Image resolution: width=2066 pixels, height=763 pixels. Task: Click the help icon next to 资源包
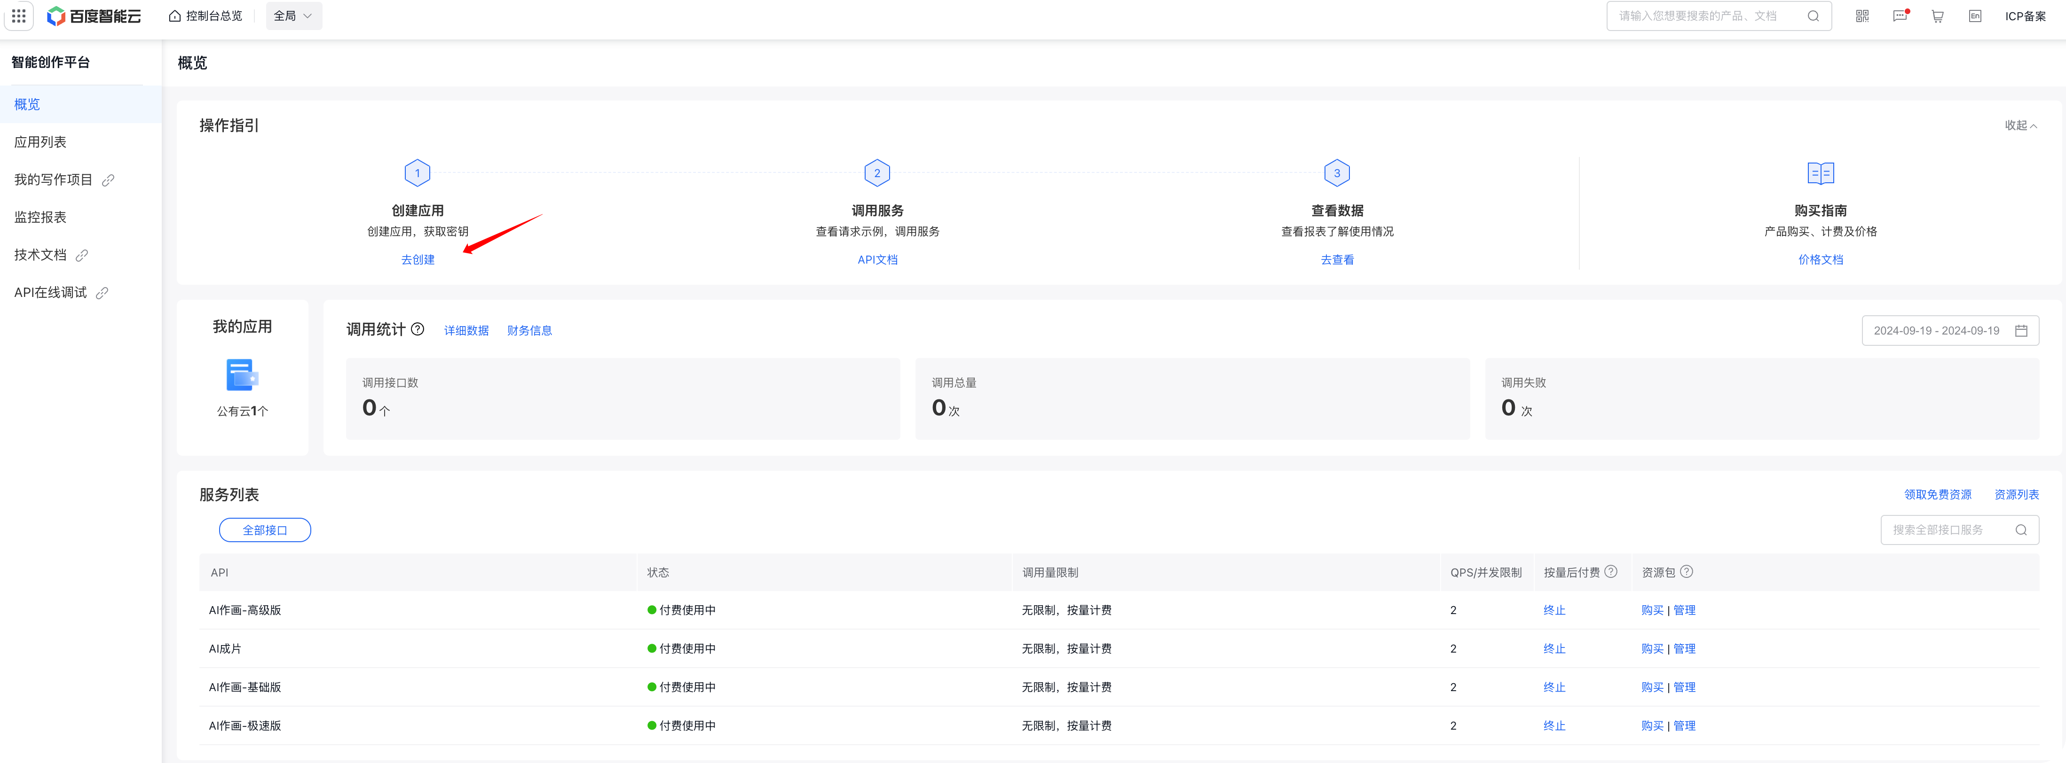click(1687, 571)
